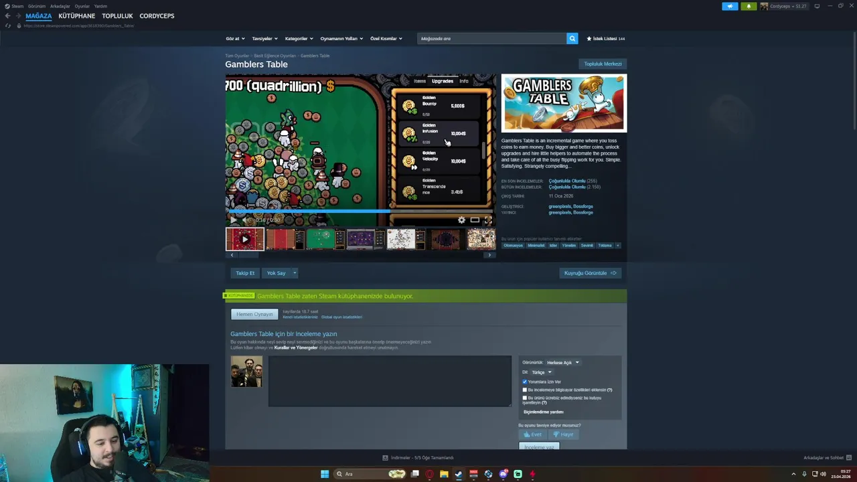Show hidden system tray icons
The image size is (857, 482).
(793, 474)
